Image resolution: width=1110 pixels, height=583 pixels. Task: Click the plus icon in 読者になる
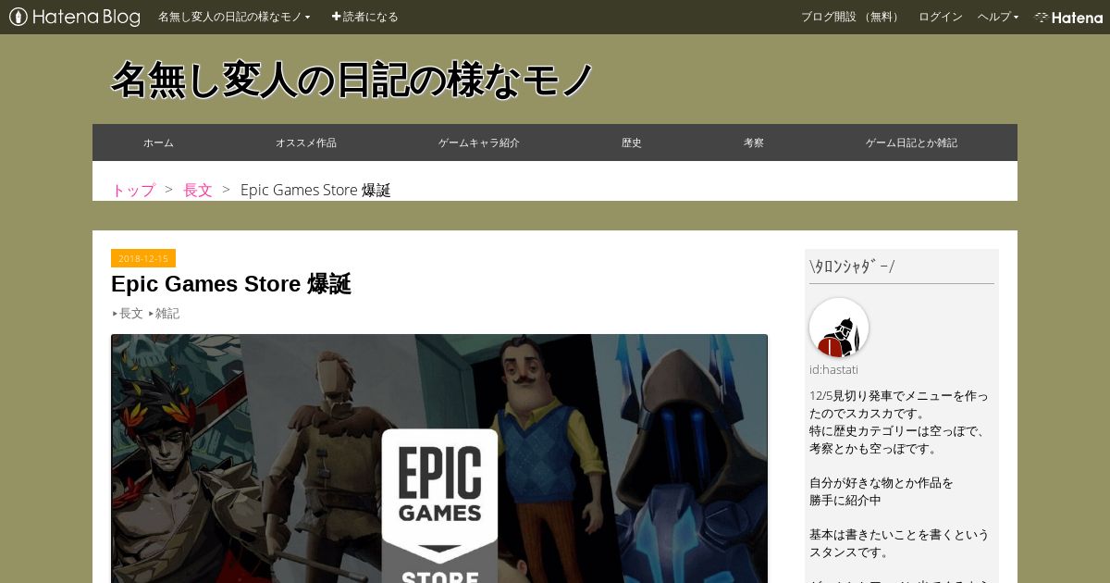(337, 17)
